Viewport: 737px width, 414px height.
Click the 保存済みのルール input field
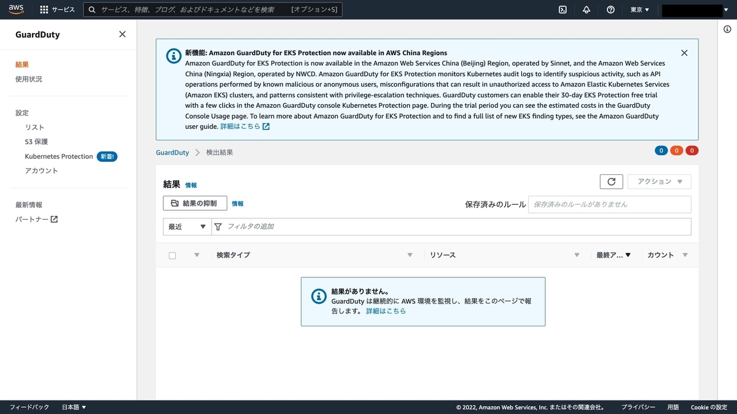click(x=609, y=204)
